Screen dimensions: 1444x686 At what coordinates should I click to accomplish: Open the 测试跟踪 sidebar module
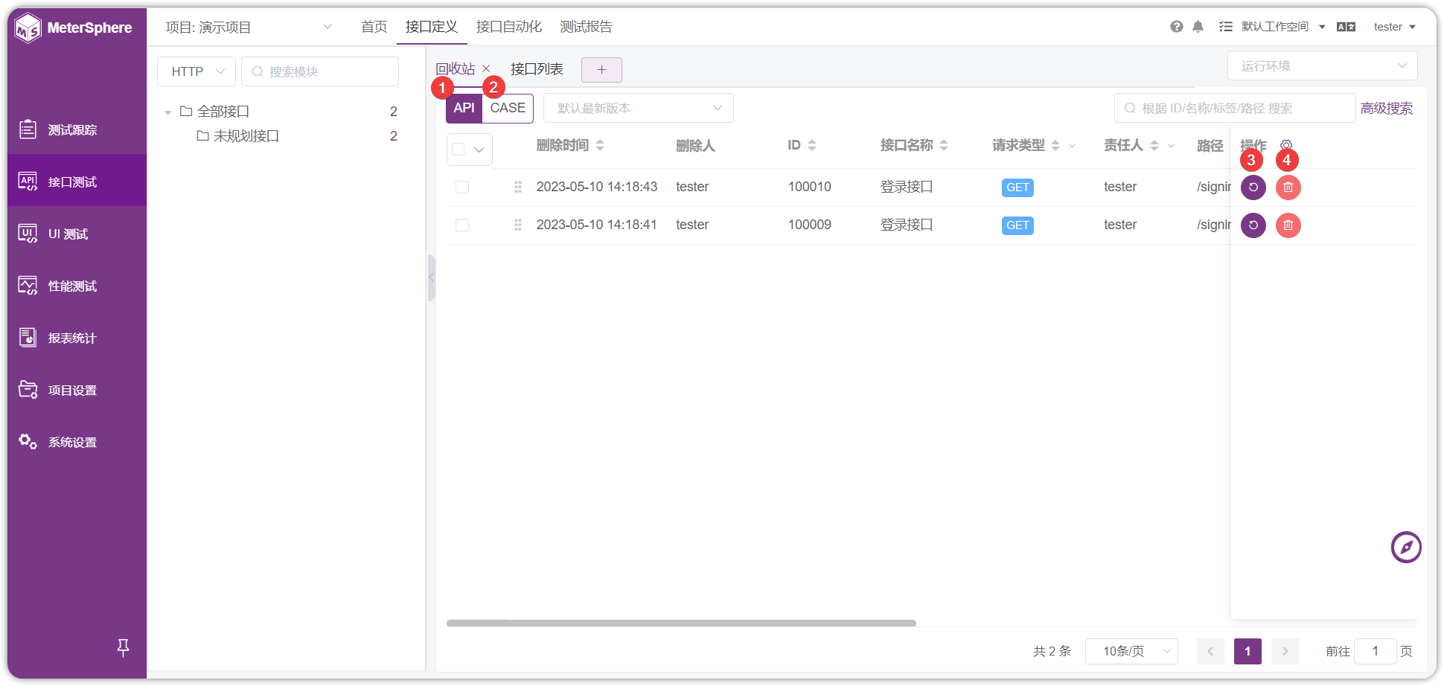[77, 129]
